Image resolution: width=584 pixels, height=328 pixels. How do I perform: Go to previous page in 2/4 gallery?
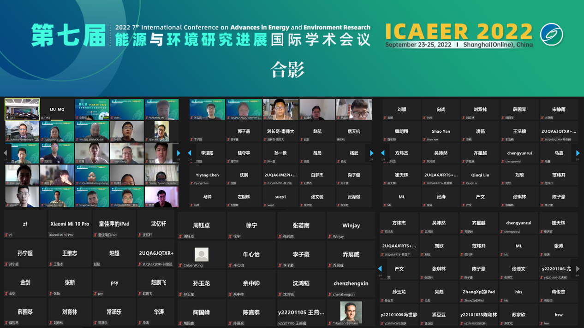[x=190, y=153]
